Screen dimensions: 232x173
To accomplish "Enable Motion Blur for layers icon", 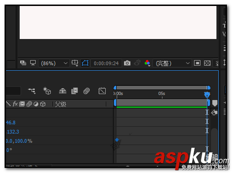I will click(x=86, y=91).
